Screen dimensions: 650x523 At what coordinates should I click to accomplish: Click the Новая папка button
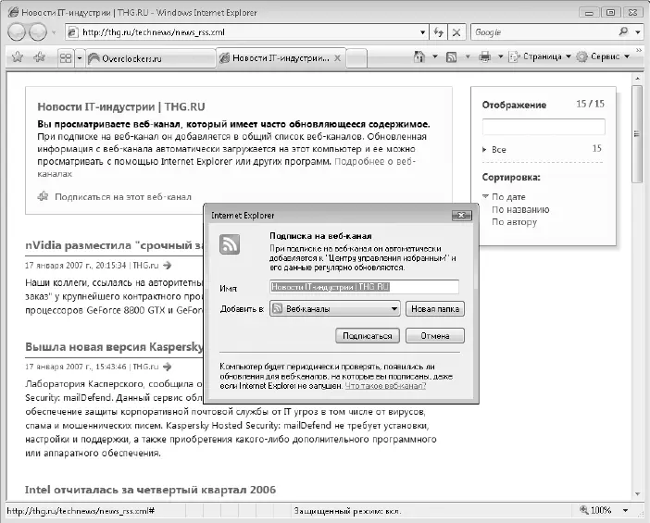pyautogui.click(x=435, y=309)
